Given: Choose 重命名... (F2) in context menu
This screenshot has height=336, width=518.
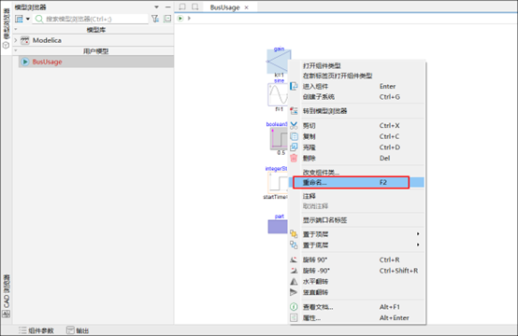Looking at the screenshot, I should point(357,182).
